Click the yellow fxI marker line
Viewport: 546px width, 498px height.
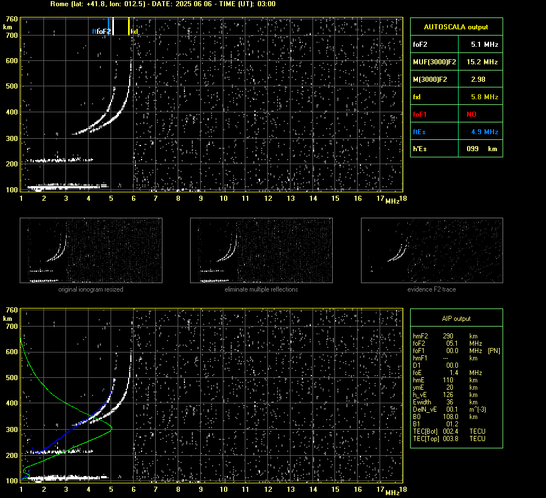pos(129,27)
